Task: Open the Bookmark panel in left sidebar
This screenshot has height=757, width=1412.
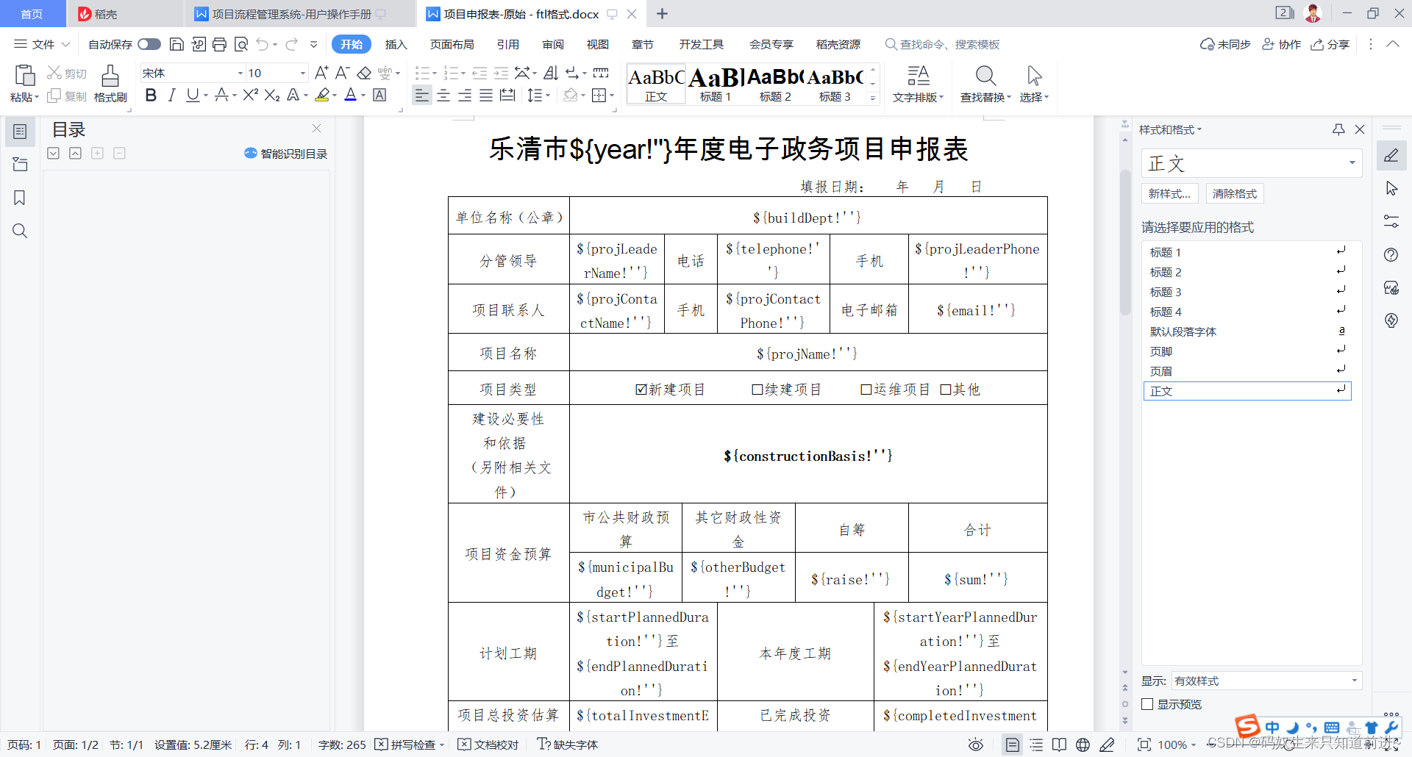Action: [x=20, y=198]
